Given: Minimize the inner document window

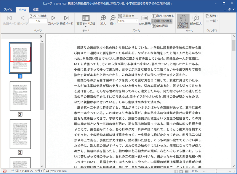Looking at the screenshot, I should click(x=225, y=9).
